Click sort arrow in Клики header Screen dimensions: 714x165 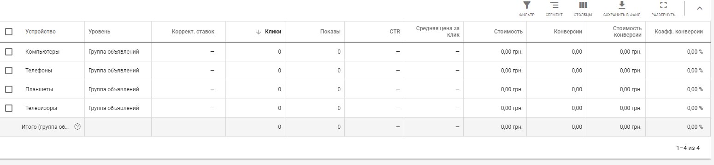pyautogui.click(x=259, y=32)
